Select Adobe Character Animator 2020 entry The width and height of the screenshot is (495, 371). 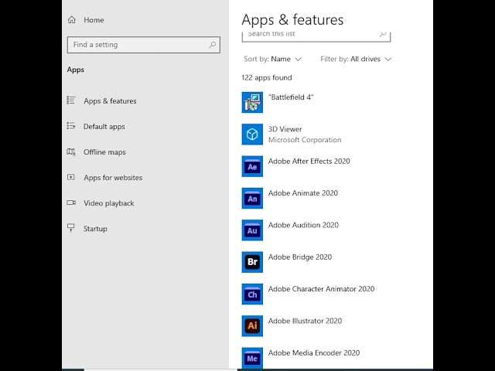coord(321,289)
